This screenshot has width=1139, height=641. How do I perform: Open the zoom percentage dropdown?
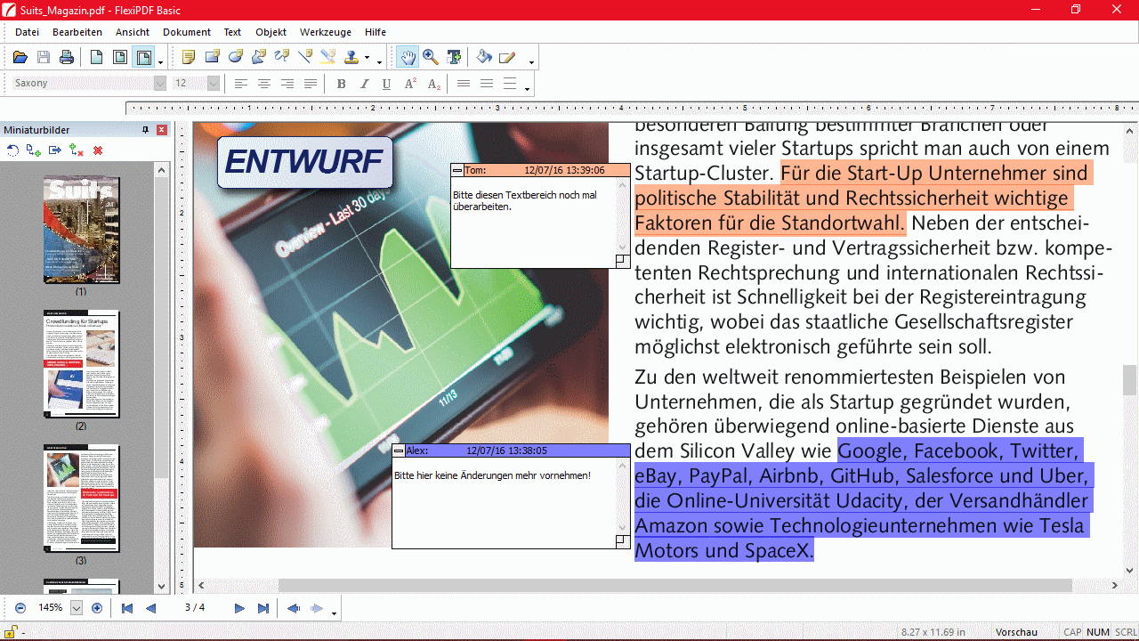[76, 608]
